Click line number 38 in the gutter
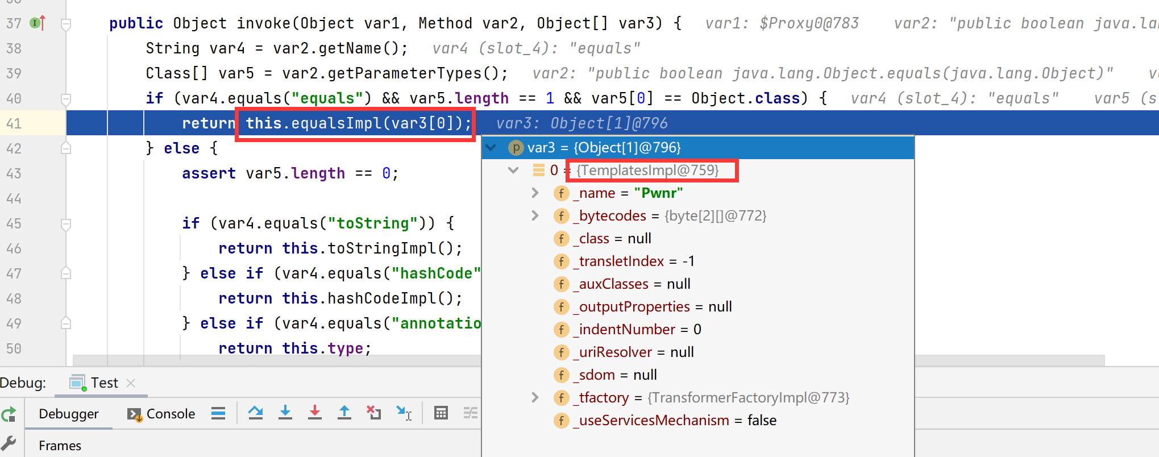The image size is (1159, 457). tap(14, 49)
